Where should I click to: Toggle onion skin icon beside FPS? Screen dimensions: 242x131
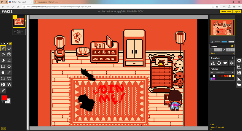click(x=212, y=42)
